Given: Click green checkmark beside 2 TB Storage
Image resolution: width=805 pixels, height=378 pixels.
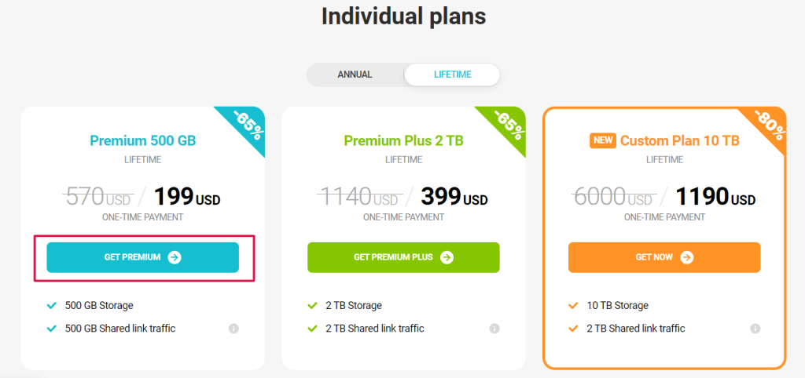Looking at the screenshot, I should click(x=312, y=306).
